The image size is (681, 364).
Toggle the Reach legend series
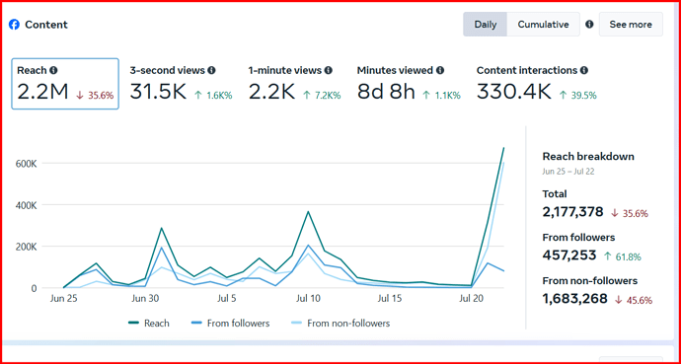pos(149,324)
